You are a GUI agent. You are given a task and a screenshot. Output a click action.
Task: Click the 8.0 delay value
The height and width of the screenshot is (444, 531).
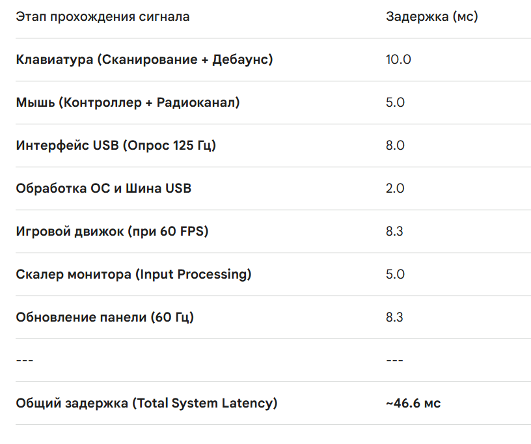click(395, 145)
